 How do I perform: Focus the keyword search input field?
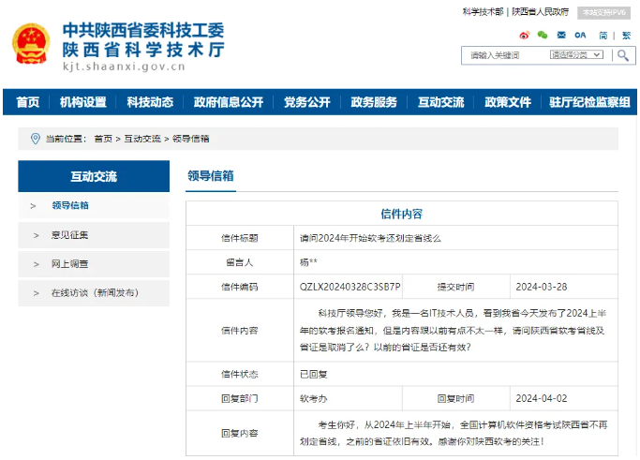[x=505, y=55]
